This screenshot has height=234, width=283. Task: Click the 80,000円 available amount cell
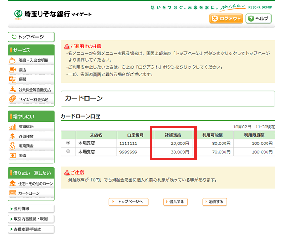coord(213,144)
